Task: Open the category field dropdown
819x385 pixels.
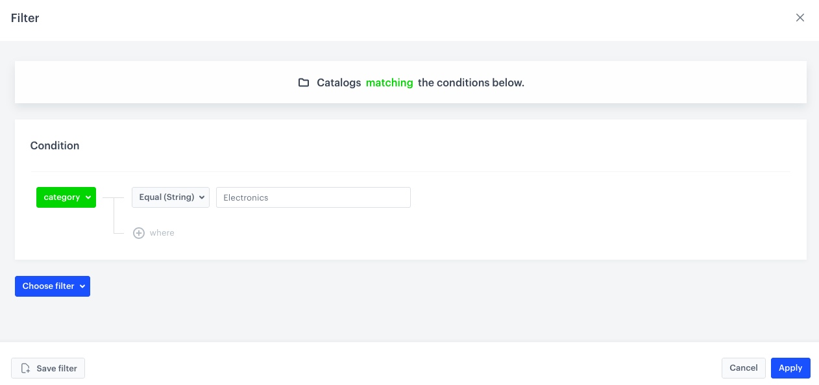Action: (66, 197)
